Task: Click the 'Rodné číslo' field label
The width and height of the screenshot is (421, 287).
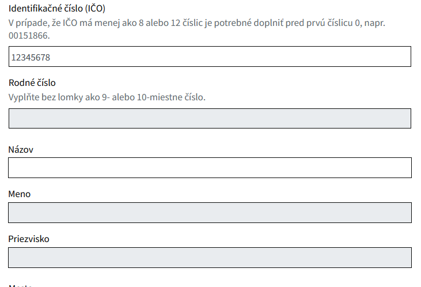Action: 32,83
